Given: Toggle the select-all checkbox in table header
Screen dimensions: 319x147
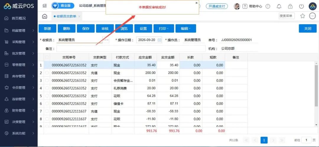Looking at the screenshot, I should point(47,57).
